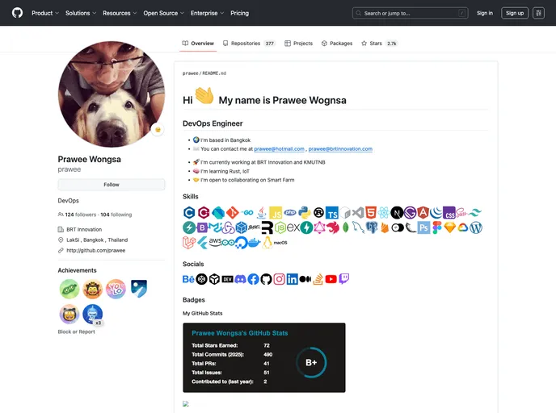Click the AWS skill icon
The height and width of the screenshot is (413, 556).
pos(215,242)
